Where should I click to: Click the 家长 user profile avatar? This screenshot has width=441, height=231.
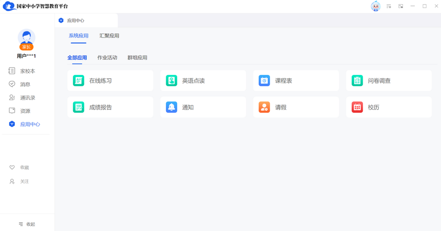(x=27, y=39)
